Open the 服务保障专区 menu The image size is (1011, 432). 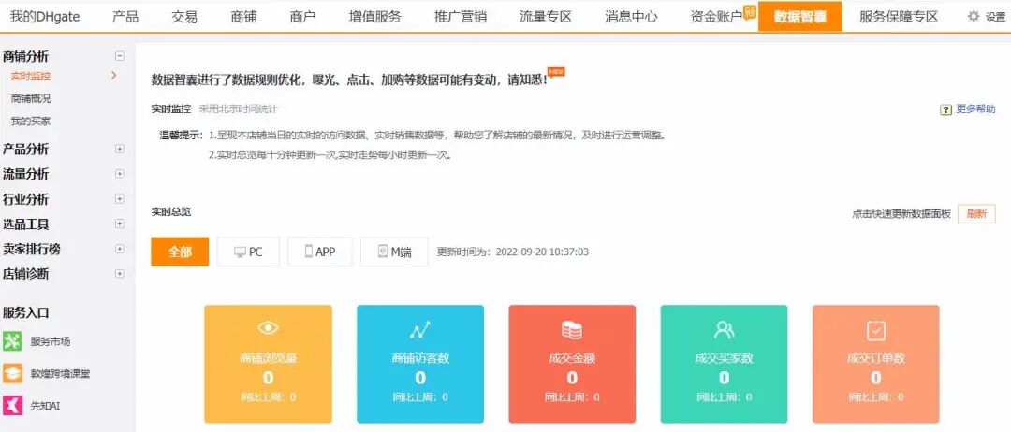click(x=899, y=17)
